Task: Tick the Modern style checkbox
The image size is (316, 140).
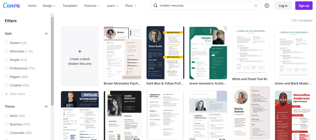Action: (x=6, y=43)
